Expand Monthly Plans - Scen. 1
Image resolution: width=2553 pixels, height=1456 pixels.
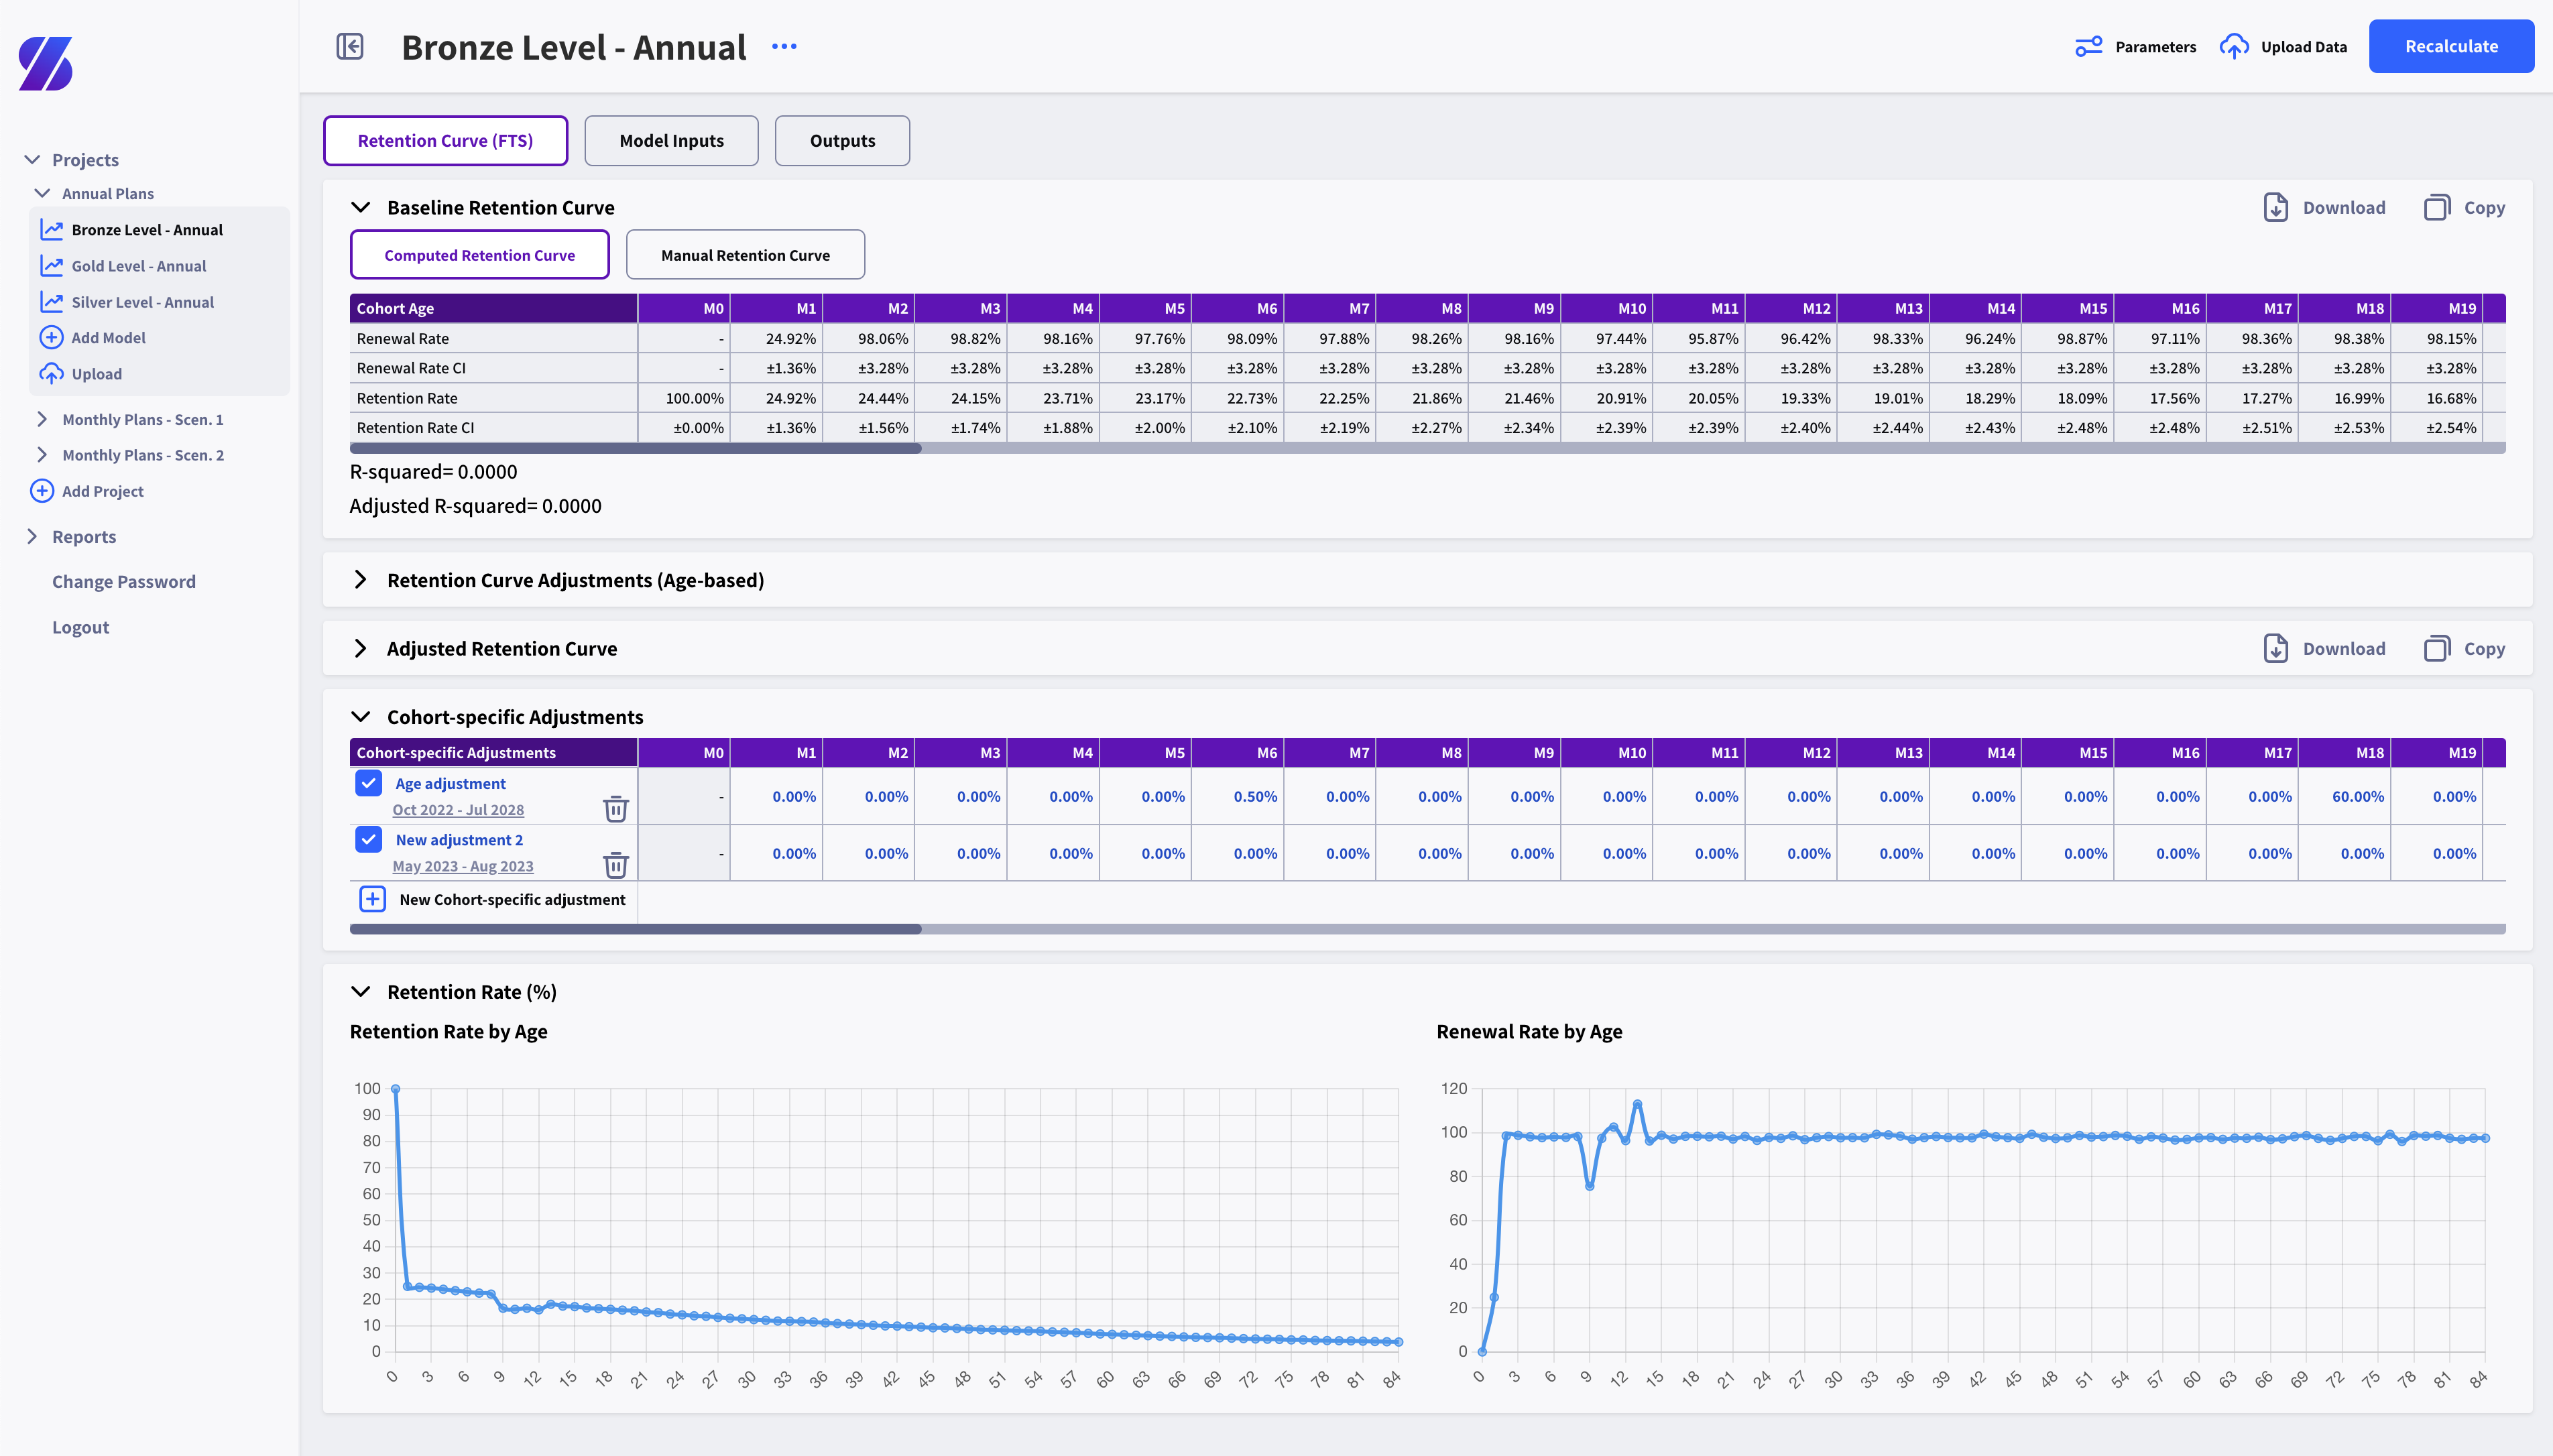click(42, 419)
